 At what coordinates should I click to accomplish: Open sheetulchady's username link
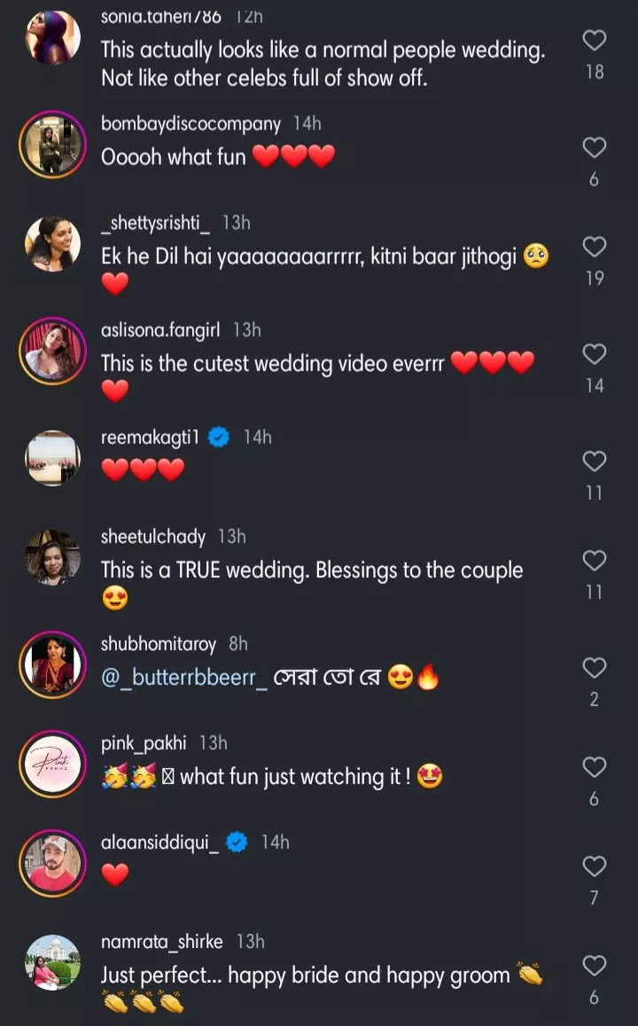pos(153,536)
